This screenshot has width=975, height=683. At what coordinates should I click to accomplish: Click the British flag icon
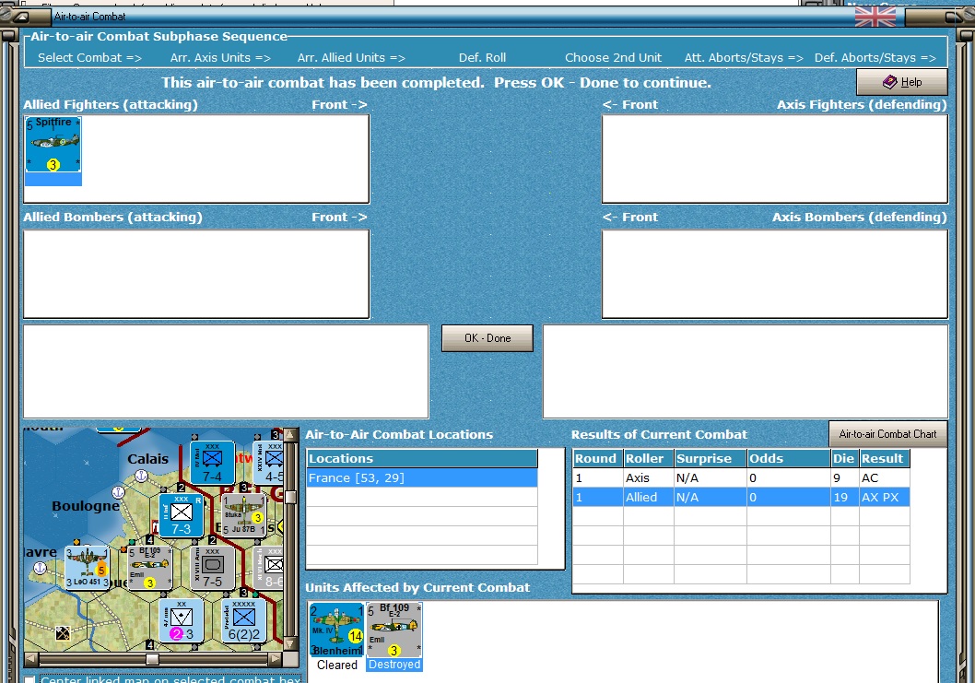[875, 15]
